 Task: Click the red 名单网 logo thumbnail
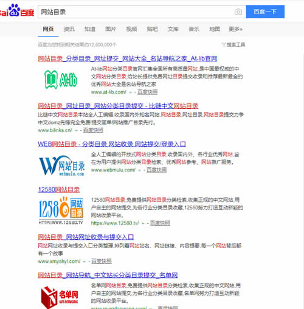tap(60, 297)
